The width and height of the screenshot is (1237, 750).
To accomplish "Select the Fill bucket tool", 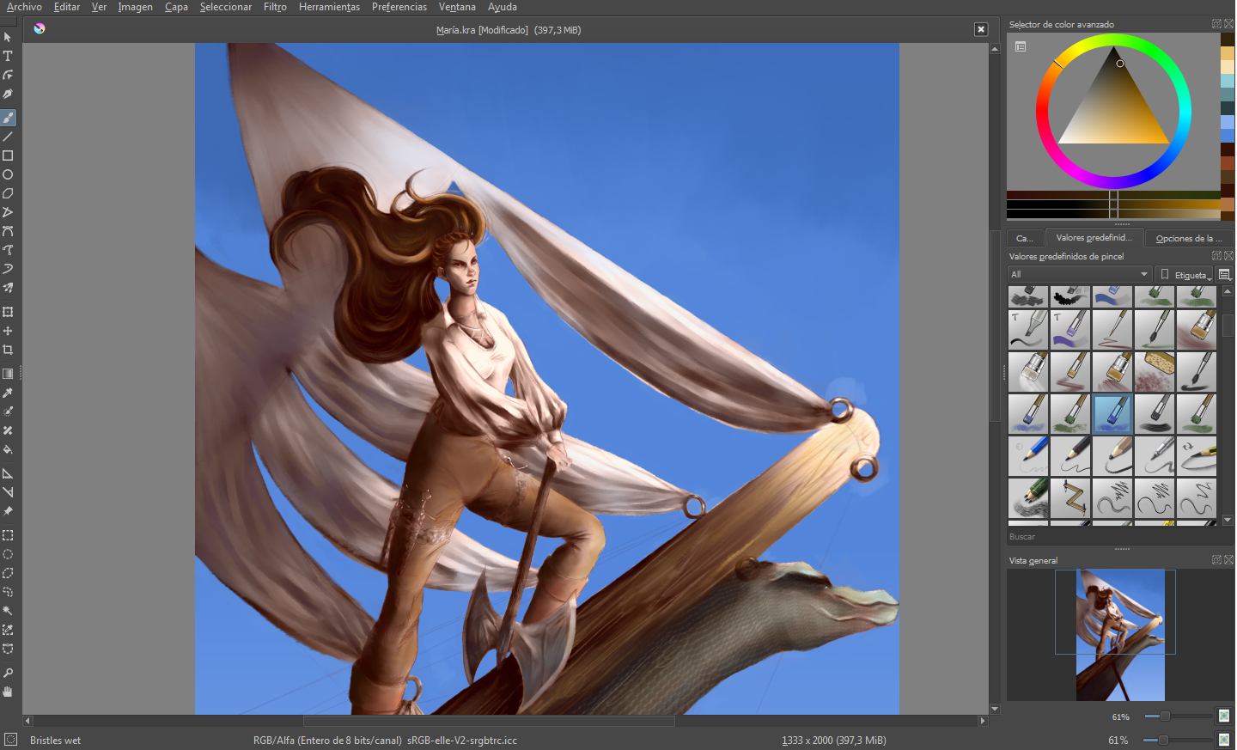I will [8, 449].
